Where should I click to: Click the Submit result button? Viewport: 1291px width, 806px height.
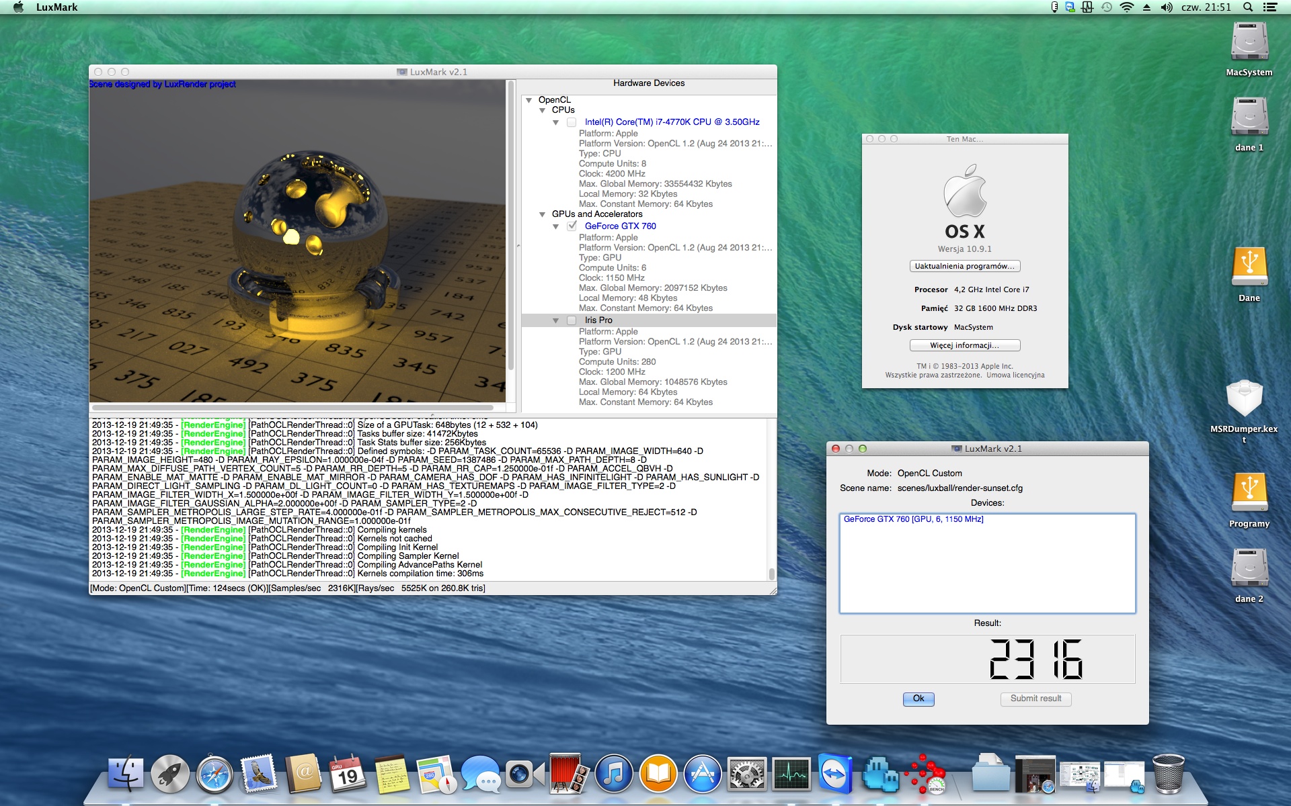tap(1035, 699)
